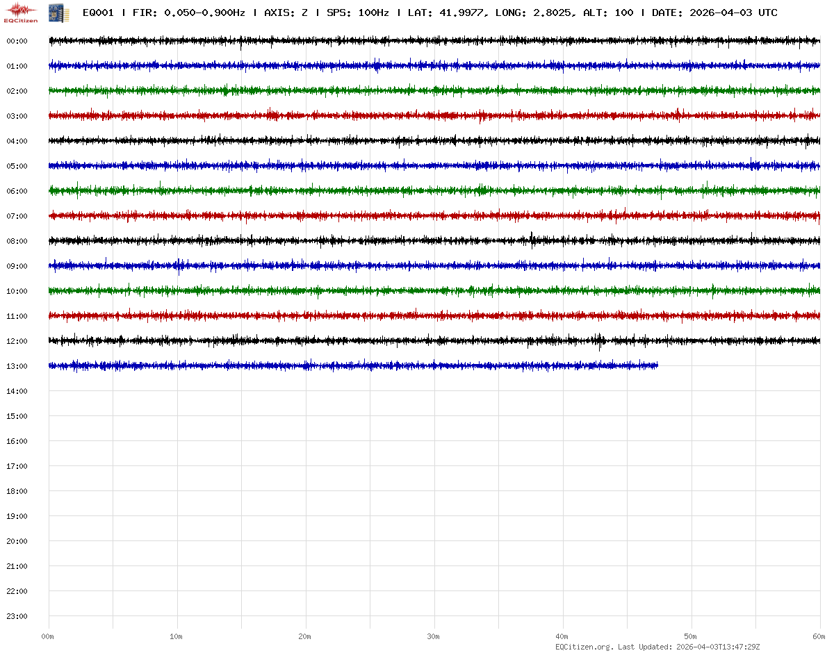Screen dimensions: 834x653
Task: Click the 00:00 hour label
Action: tap(17, 41)
